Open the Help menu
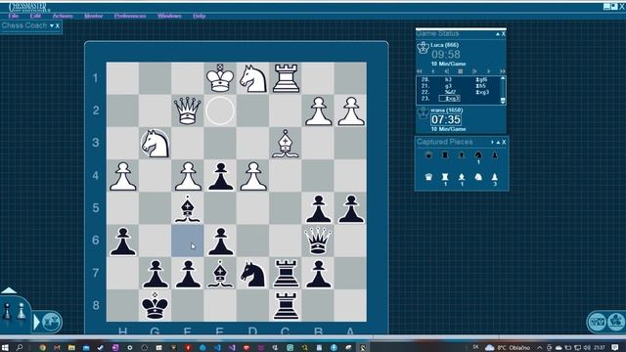The width and height of the screenshot is (626, 352). pyautogui.click(x=199, y=16)
